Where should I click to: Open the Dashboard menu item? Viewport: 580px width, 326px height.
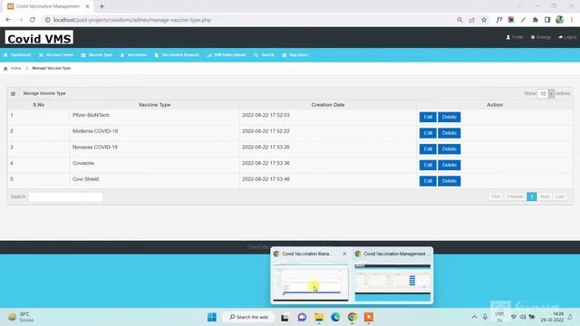coord(17,54)
